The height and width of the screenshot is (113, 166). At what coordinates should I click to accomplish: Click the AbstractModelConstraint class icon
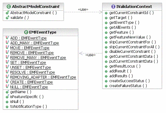pos(9,7)
